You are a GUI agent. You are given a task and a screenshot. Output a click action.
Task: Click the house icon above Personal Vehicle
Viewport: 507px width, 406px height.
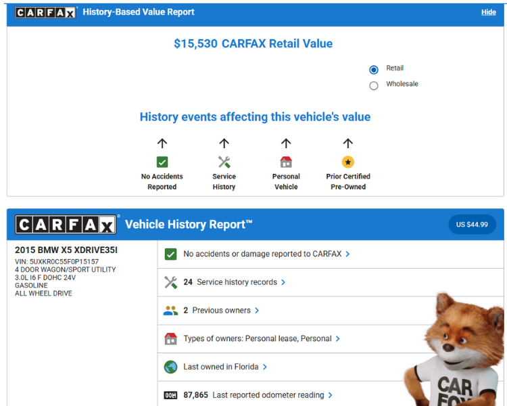286,162
